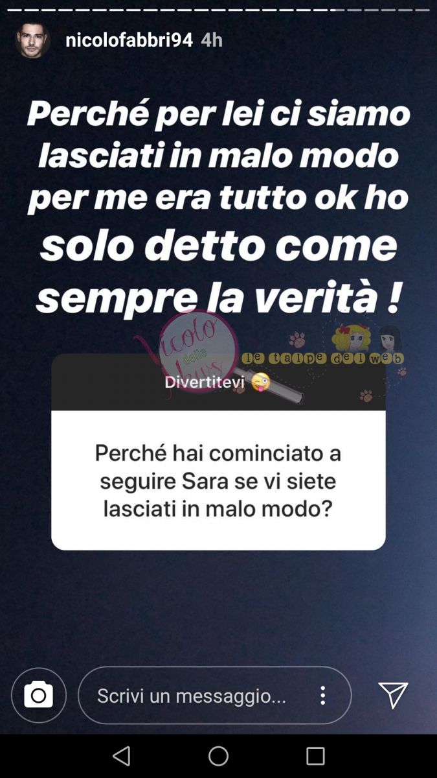Tap the 4h timestamp label

212,40
